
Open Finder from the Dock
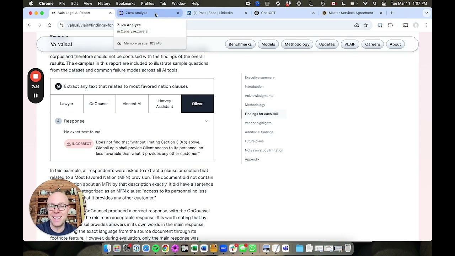pyautogui.click(x=107, y=248)
